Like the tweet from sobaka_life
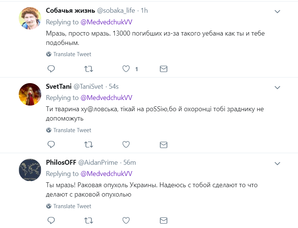Image resolution: width=298 pixels, height=228 pixels. [126, 69]
